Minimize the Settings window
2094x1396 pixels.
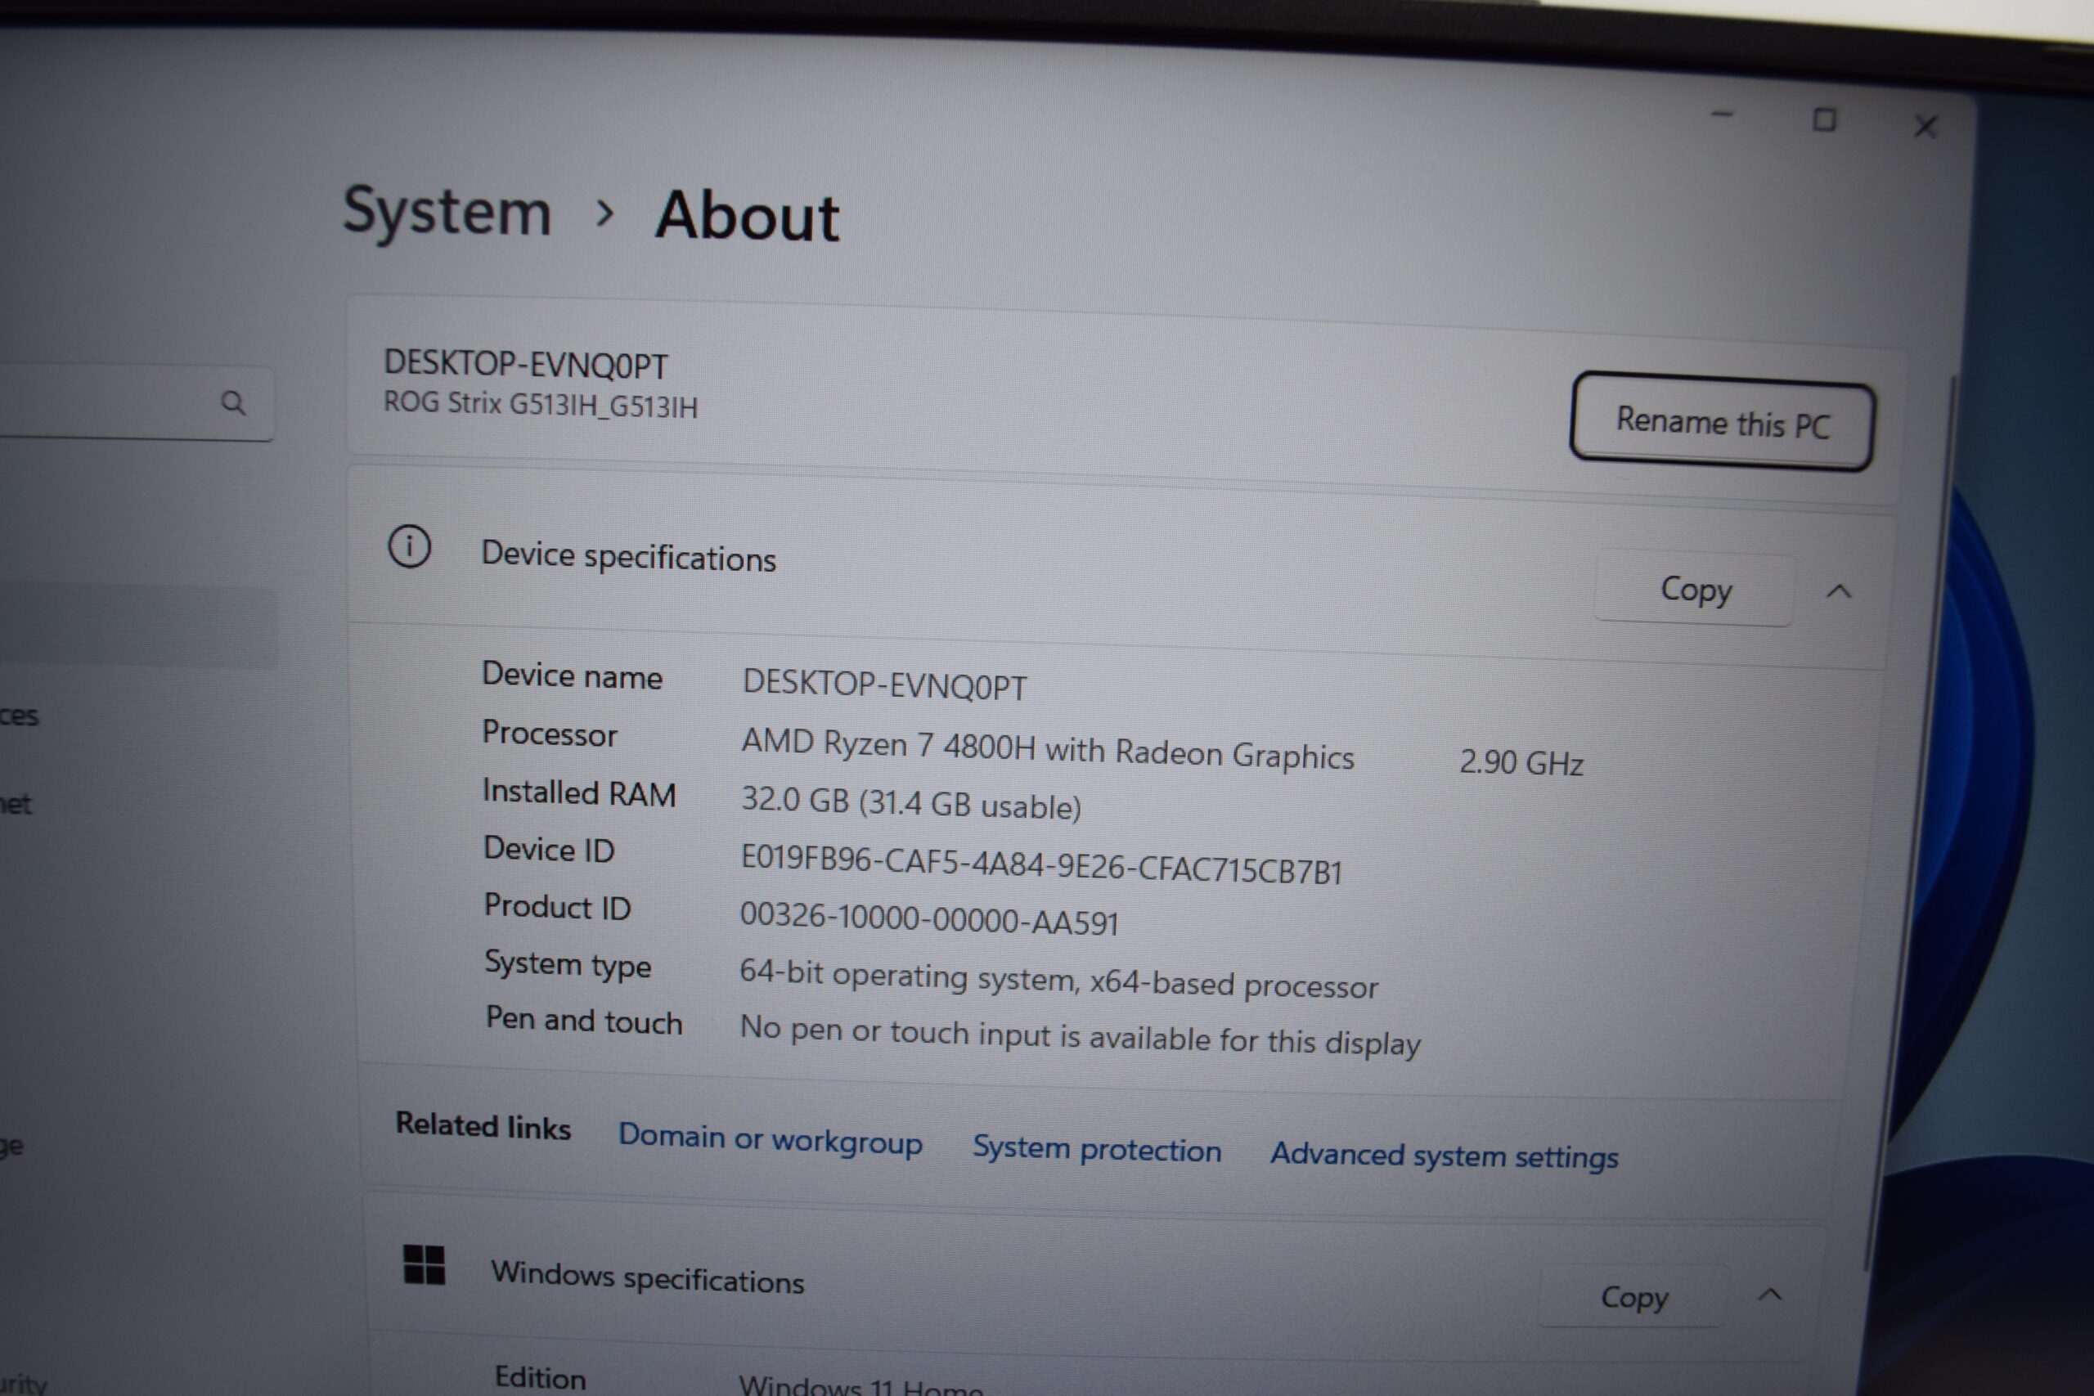pyautogui.click(x=1722, y=114)
